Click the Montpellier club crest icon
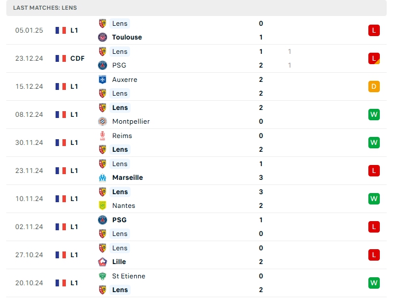Image resolution: width=393 pixels, height=299 pixels. (x=103, y=121)
